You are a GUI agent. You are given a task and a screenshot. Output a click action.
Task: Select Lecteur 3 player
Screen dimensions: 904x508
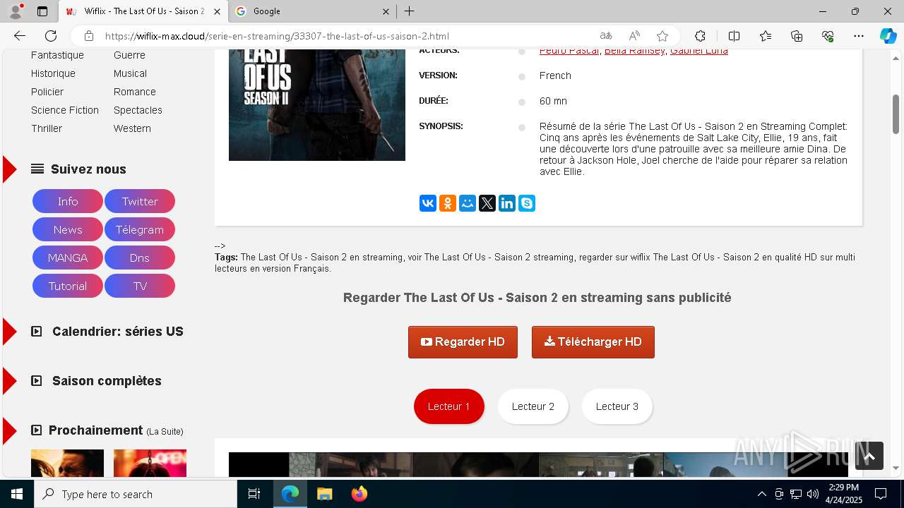(617, 406)
